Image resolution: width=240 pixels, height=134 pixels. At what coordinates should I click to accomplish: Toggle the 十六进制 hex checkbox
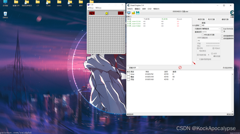(x=201, y=26)
